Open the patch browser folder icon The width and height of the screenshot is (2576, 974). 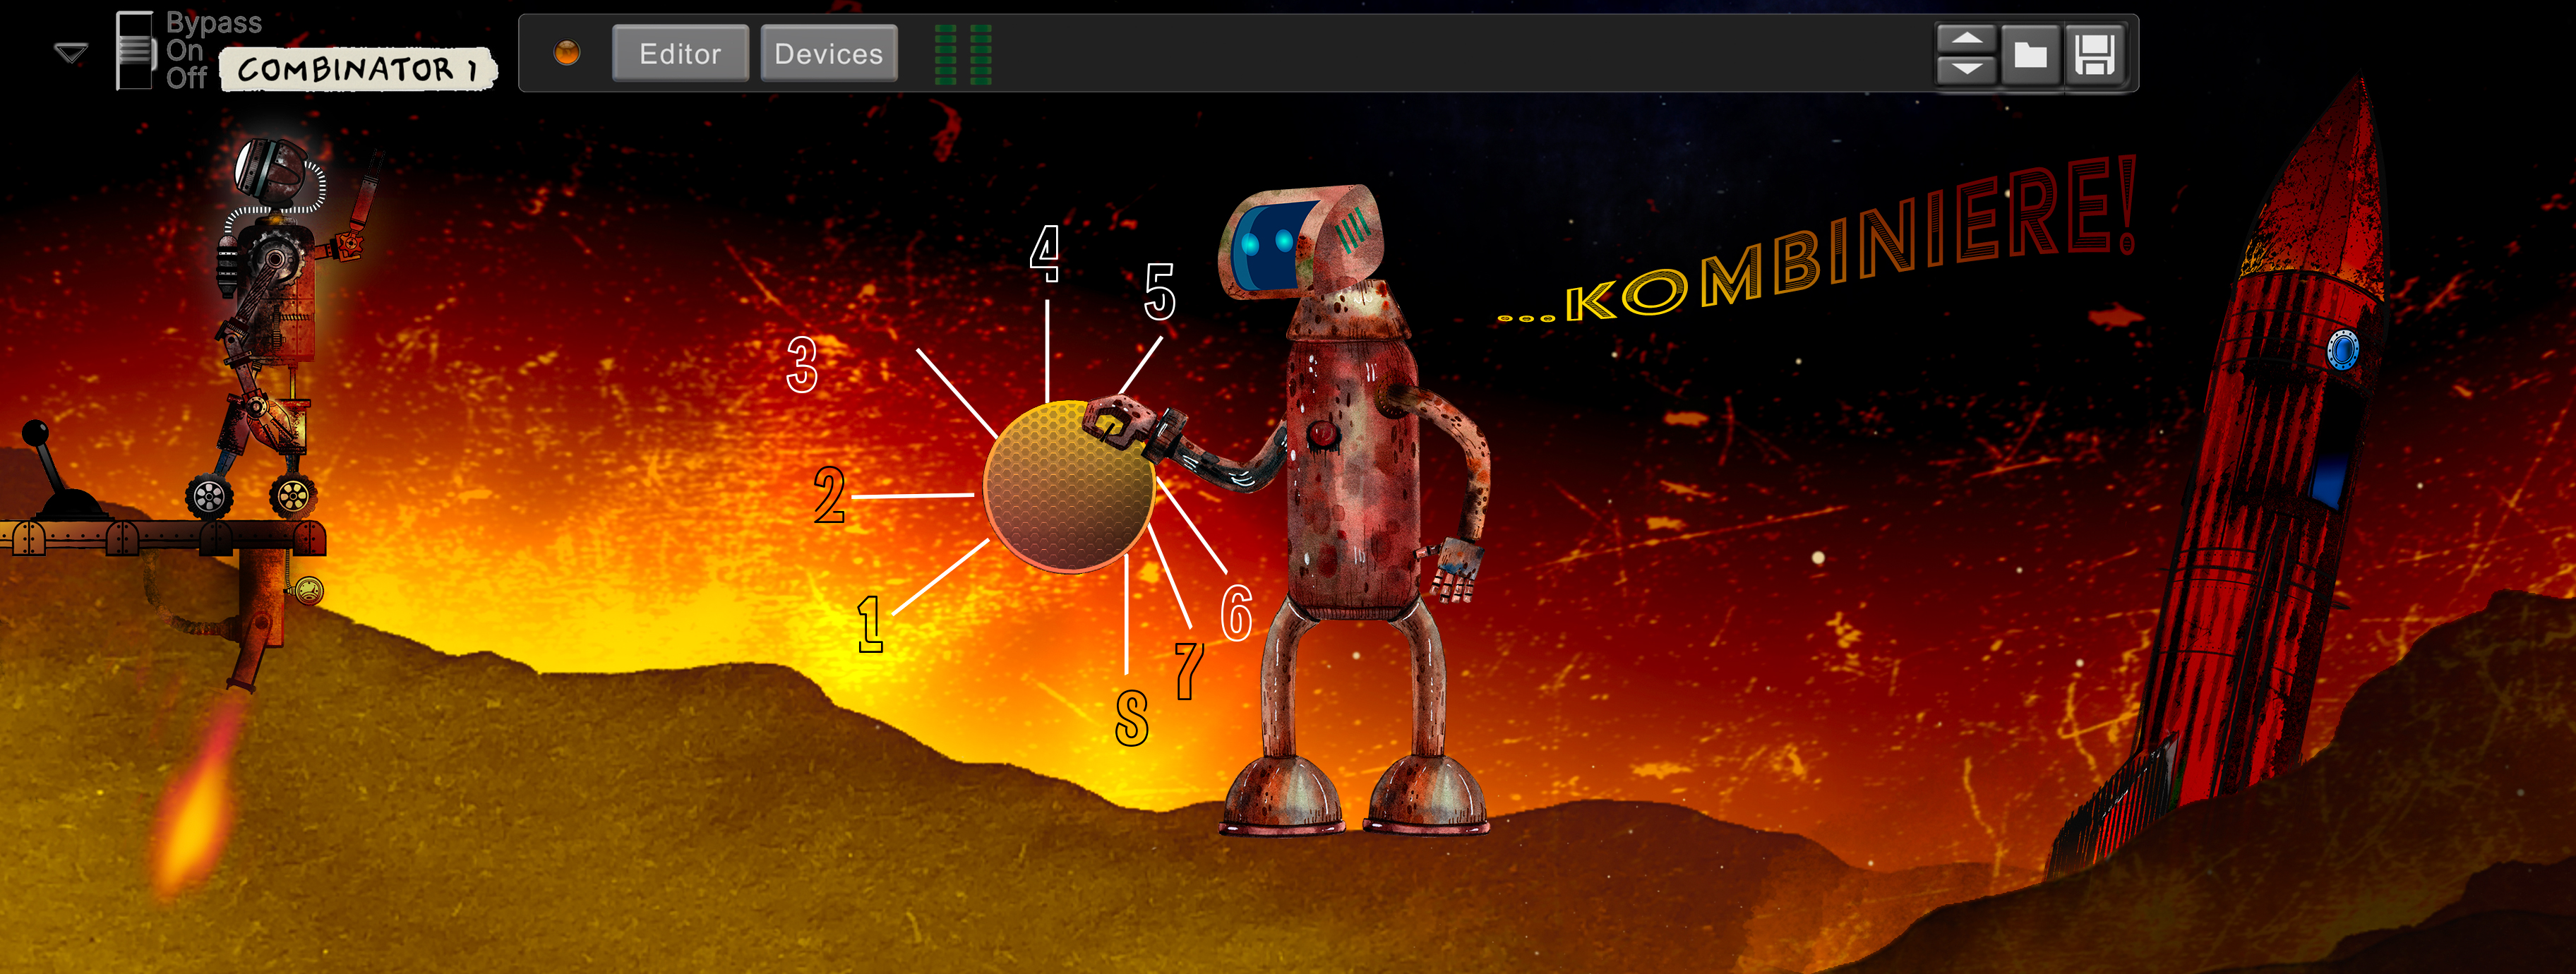click(2030, 54)
